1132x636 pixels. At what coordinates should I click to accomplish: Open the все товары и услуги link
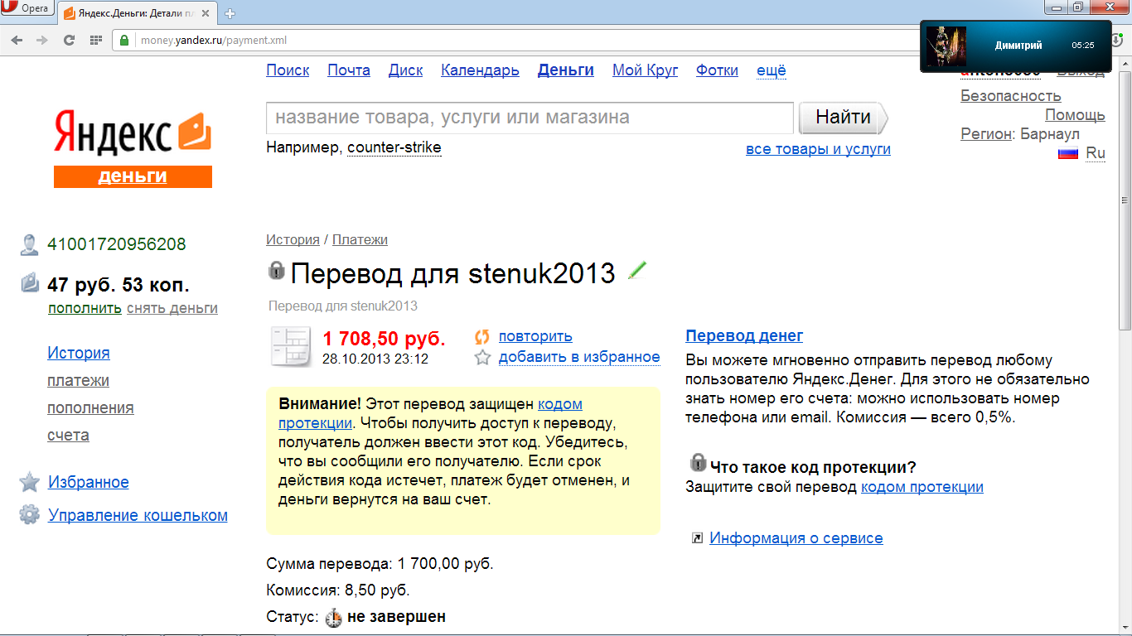pos(819,149)
